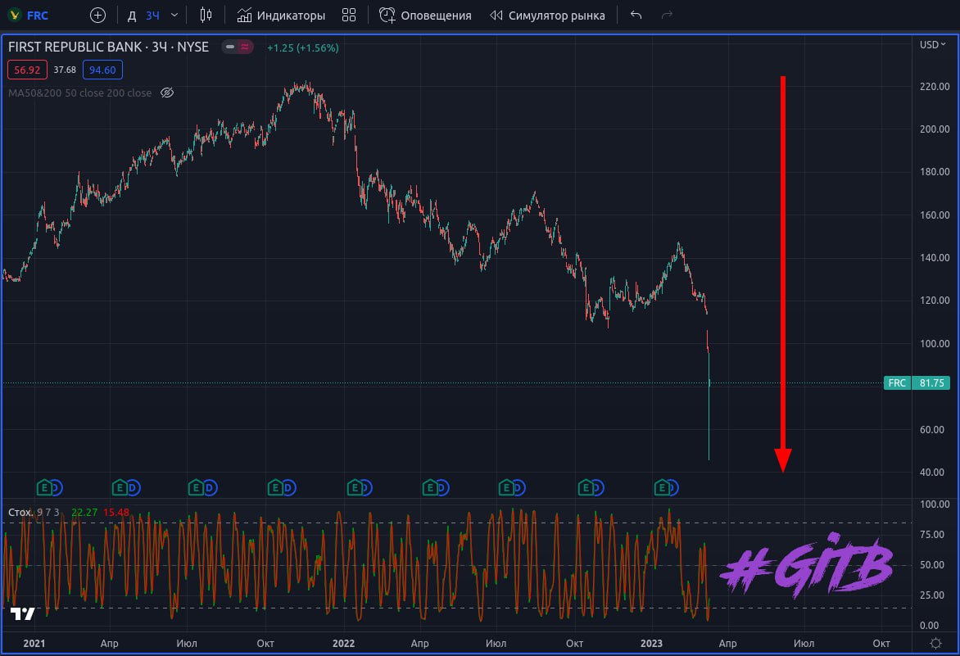Redo the chart action
Viewport: 960px width, 656px height.
(668, 16)
